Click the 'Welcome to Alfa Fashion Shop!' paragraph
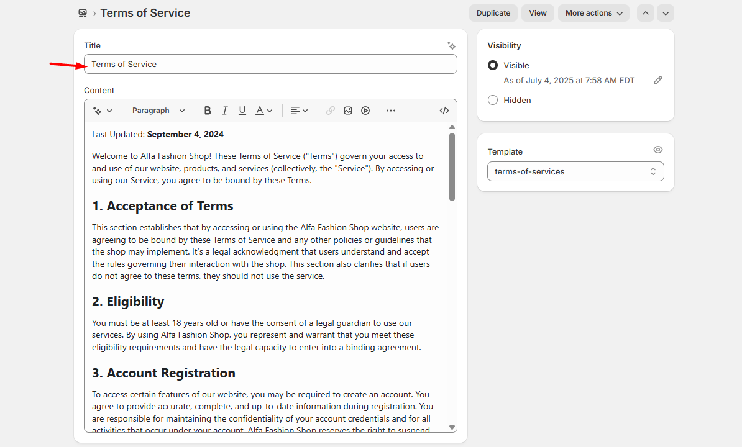The image size is (742, 447). tap(263, 168)
